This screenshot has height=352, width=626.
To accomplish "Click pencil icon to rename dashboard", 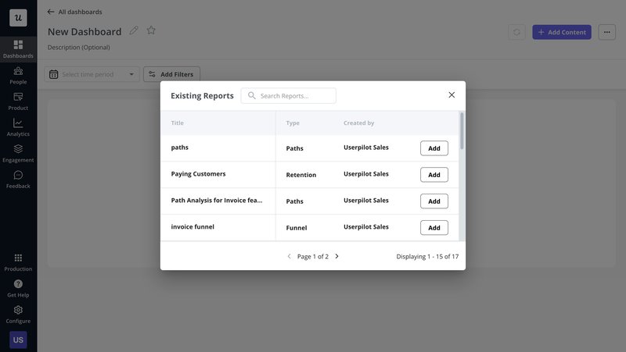I will [x=134, y=30].
